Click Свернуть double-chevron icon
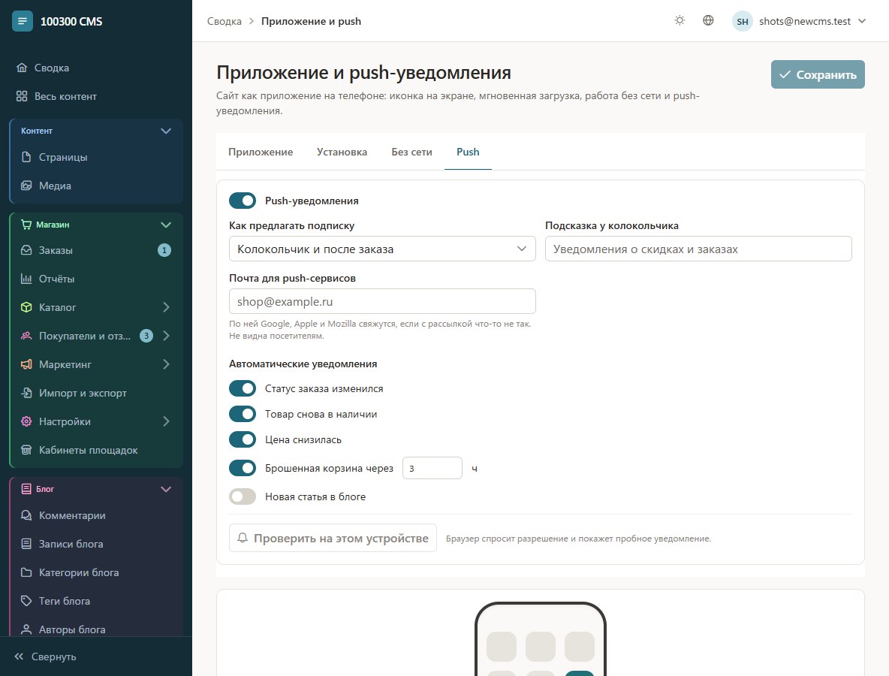The width and height of the screenshot is (889, 676). click(19, 656)
